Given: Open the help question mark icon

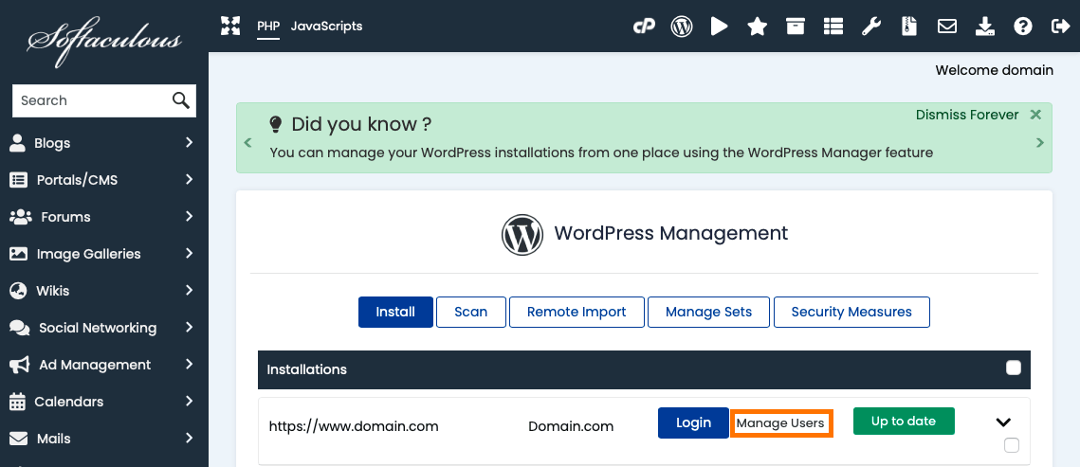Looking at the screenshot, I should pos(1023,27).
